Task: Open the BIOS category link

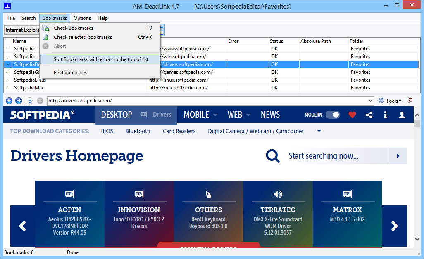Action: [x=107, y=131]
